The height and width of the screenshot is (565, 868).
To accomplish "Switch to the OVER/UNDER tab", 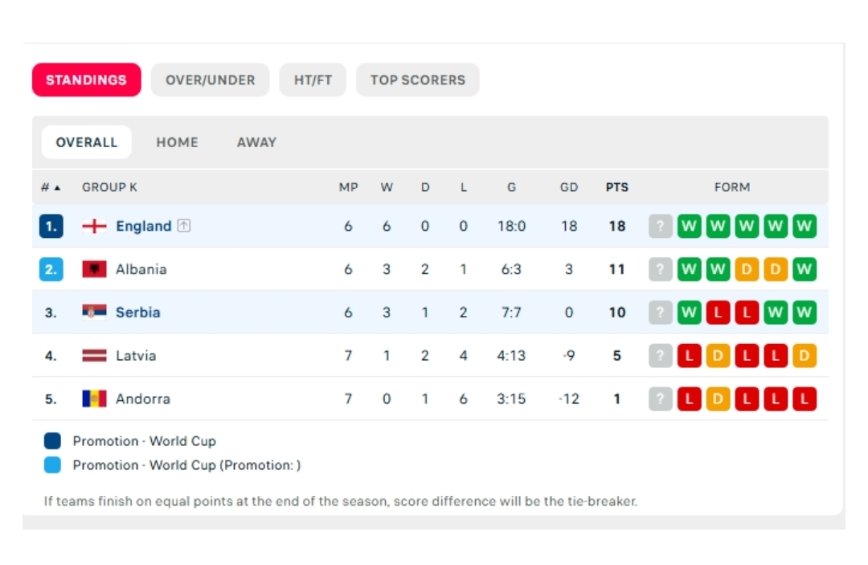I will [x=210, y=80].
